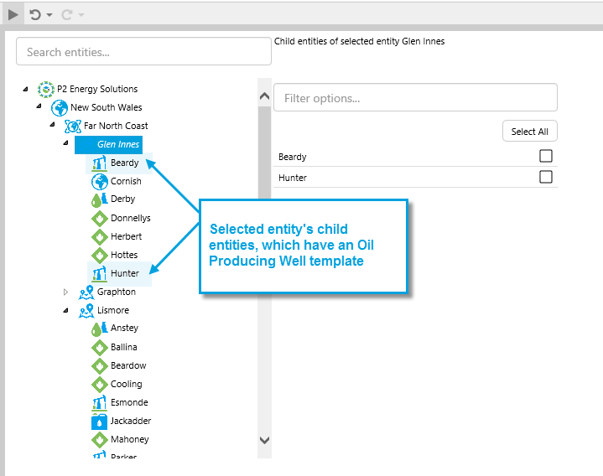Click the tree scrollbar up arrow
The height and width of the screenshot is (476, 603).
pyautogui.click(x=264, y=96)
